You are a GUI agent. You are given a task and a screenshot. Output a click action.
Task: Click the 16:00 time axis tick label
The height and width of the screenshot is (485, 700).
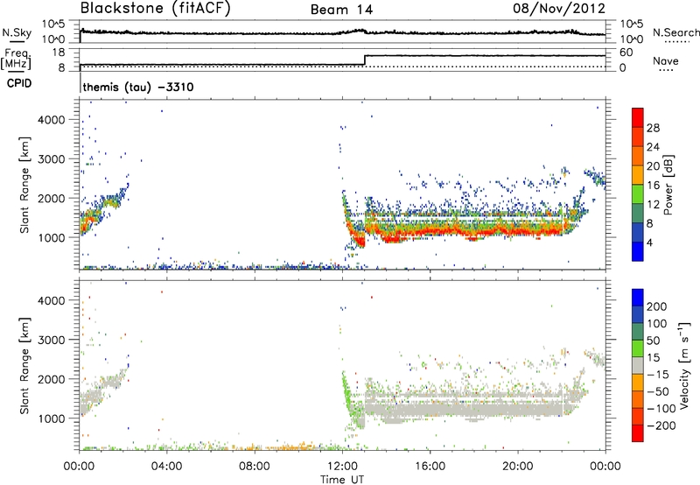[430, 467]
